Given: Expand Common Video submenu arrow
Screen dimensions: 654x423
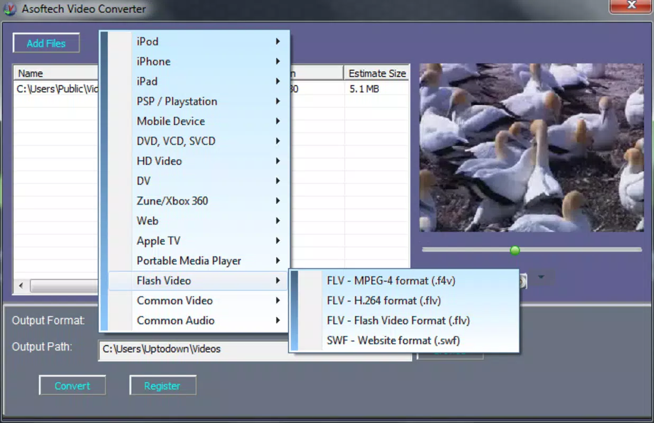Looking at the screenshot, I should pos(278,300).
